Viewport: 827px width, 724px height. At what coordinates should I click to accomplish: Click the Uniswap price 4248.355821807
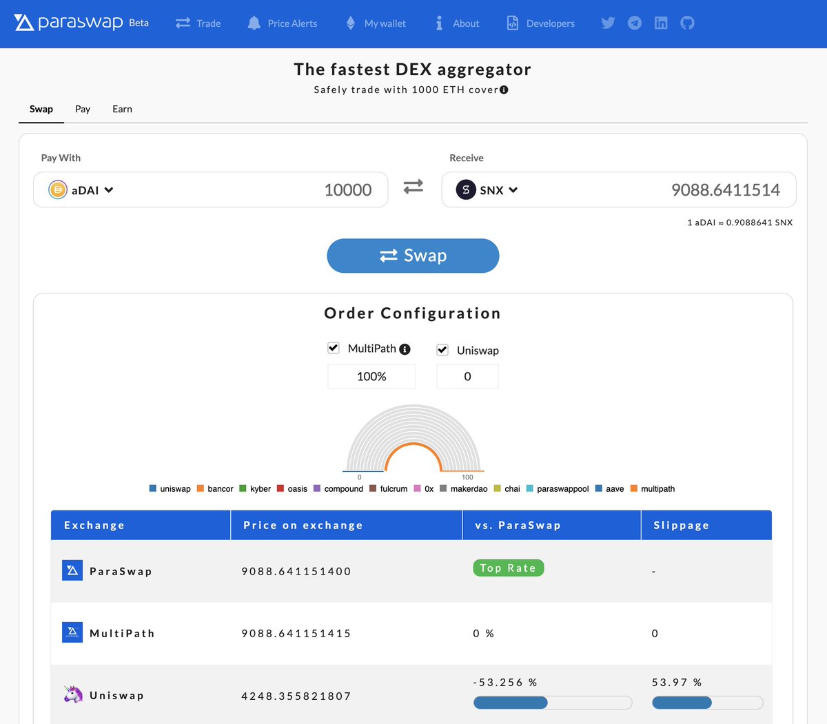296,696
